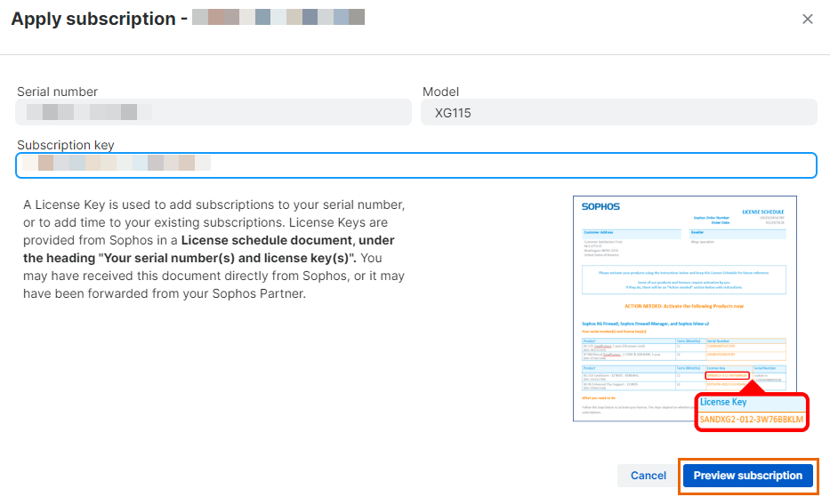Screen dimensions: 830x497
Task: Click the sample key SANDXG2-012-3W76BBKLM
Action: (752, 419)
